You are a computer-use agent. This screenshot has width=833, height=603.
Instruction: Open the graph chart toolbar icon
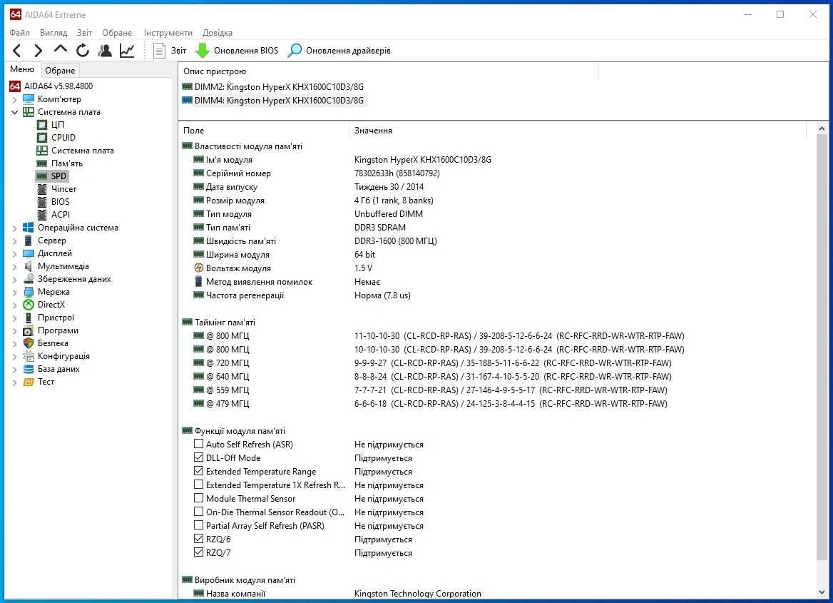pos(127,51)
